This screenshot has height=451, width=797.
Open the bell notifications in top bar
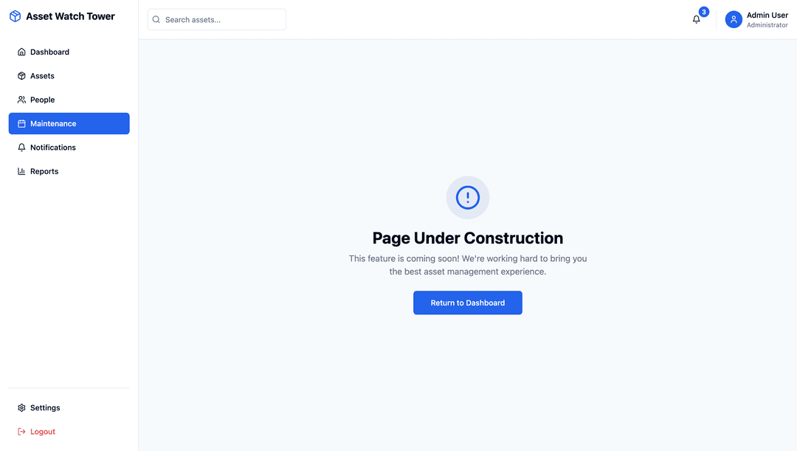(x=696, y=20)
